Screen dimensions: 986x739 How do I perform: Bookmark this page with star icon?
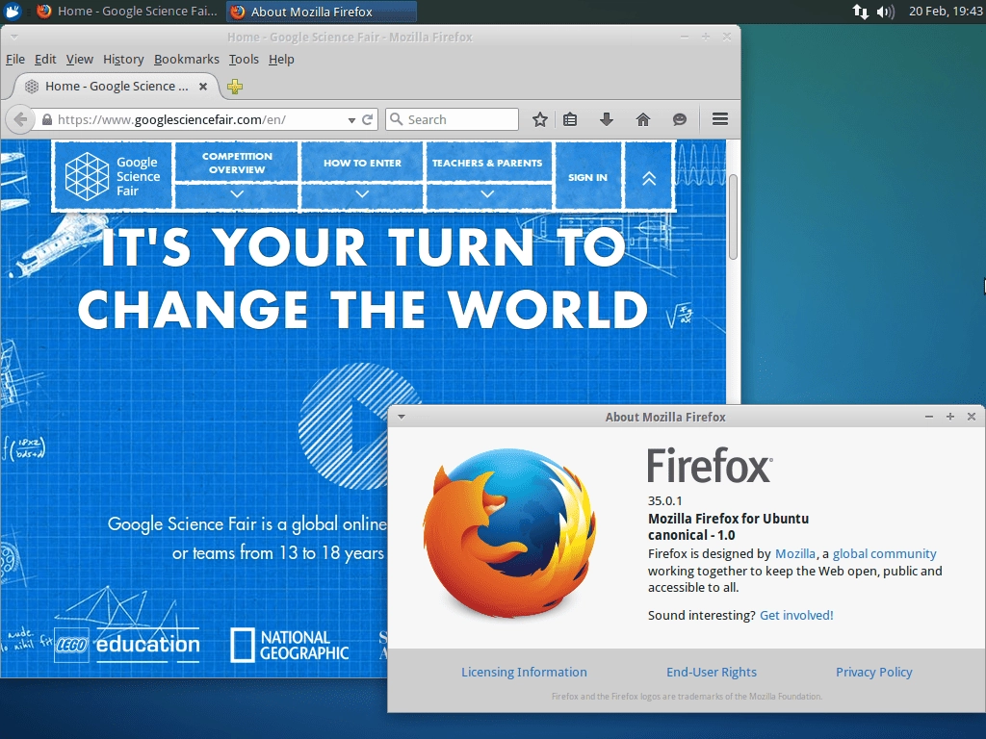(539, 119)
